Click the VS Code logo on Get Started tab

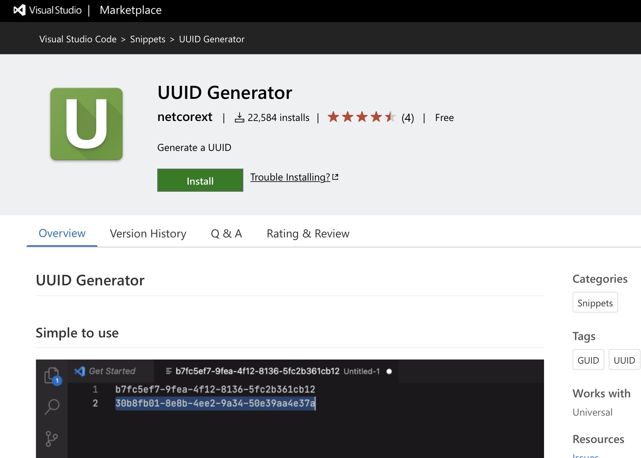click(x=79, y=371)
